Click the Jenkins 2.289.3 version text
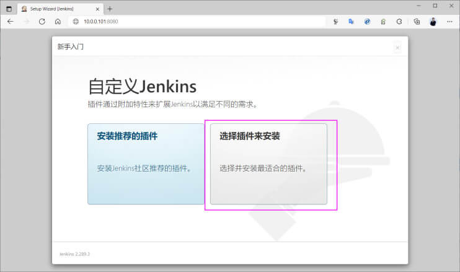The height and width of the screenshot is (272, 460). pyautogui.click(x=74, y=254)
